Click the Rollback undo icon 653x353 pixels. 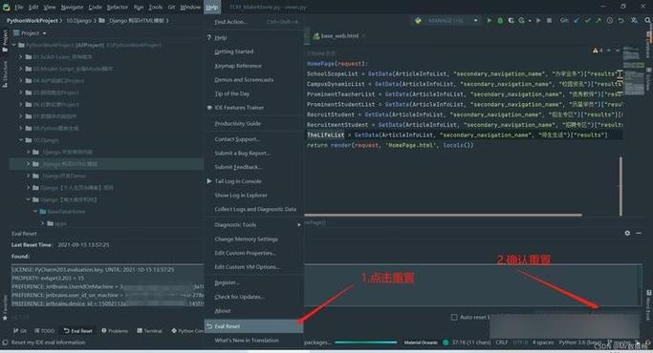coord(620,20)
